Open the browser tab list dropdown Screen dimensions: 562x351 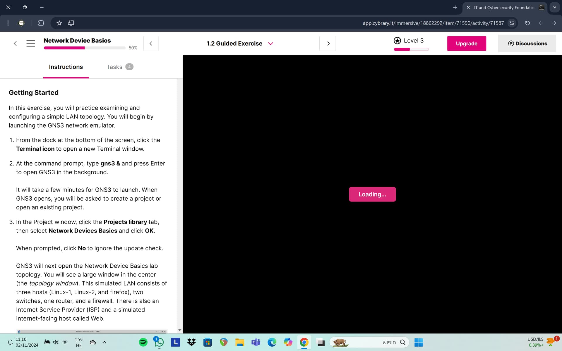[x=554, y=7]
